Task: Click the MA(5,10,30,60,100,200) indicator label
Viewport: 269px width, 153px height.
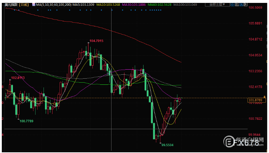Action: (x=54, y=5)
